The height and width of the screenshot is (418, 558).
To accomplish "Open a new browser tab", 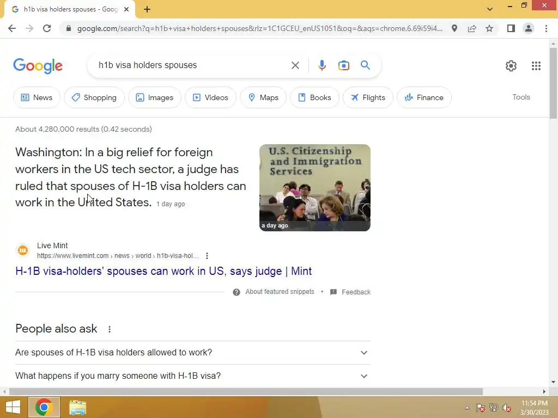I will tap(147, 9).
